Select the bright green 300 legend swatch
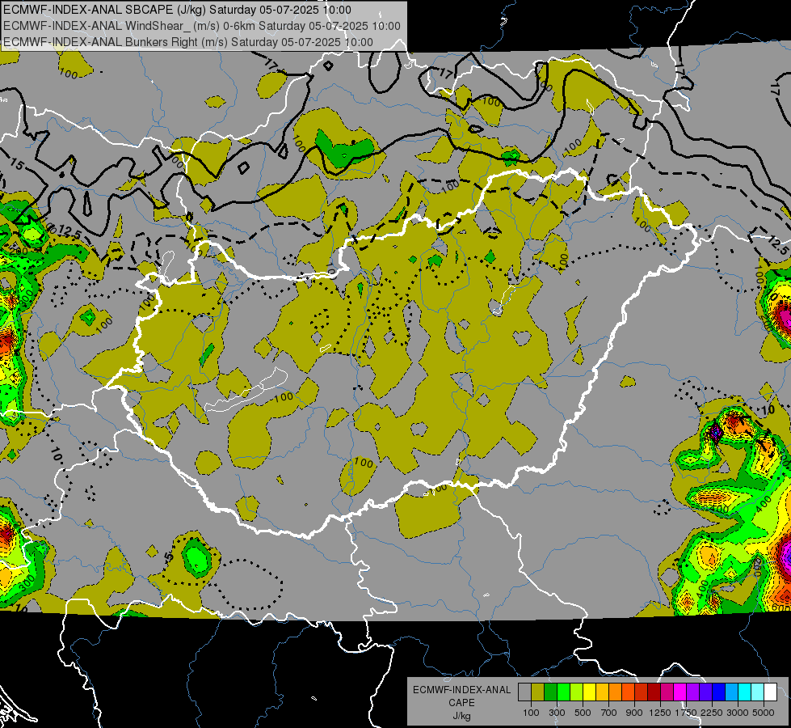The width and height of the screenshot is (791, 728). click(563, 692)
